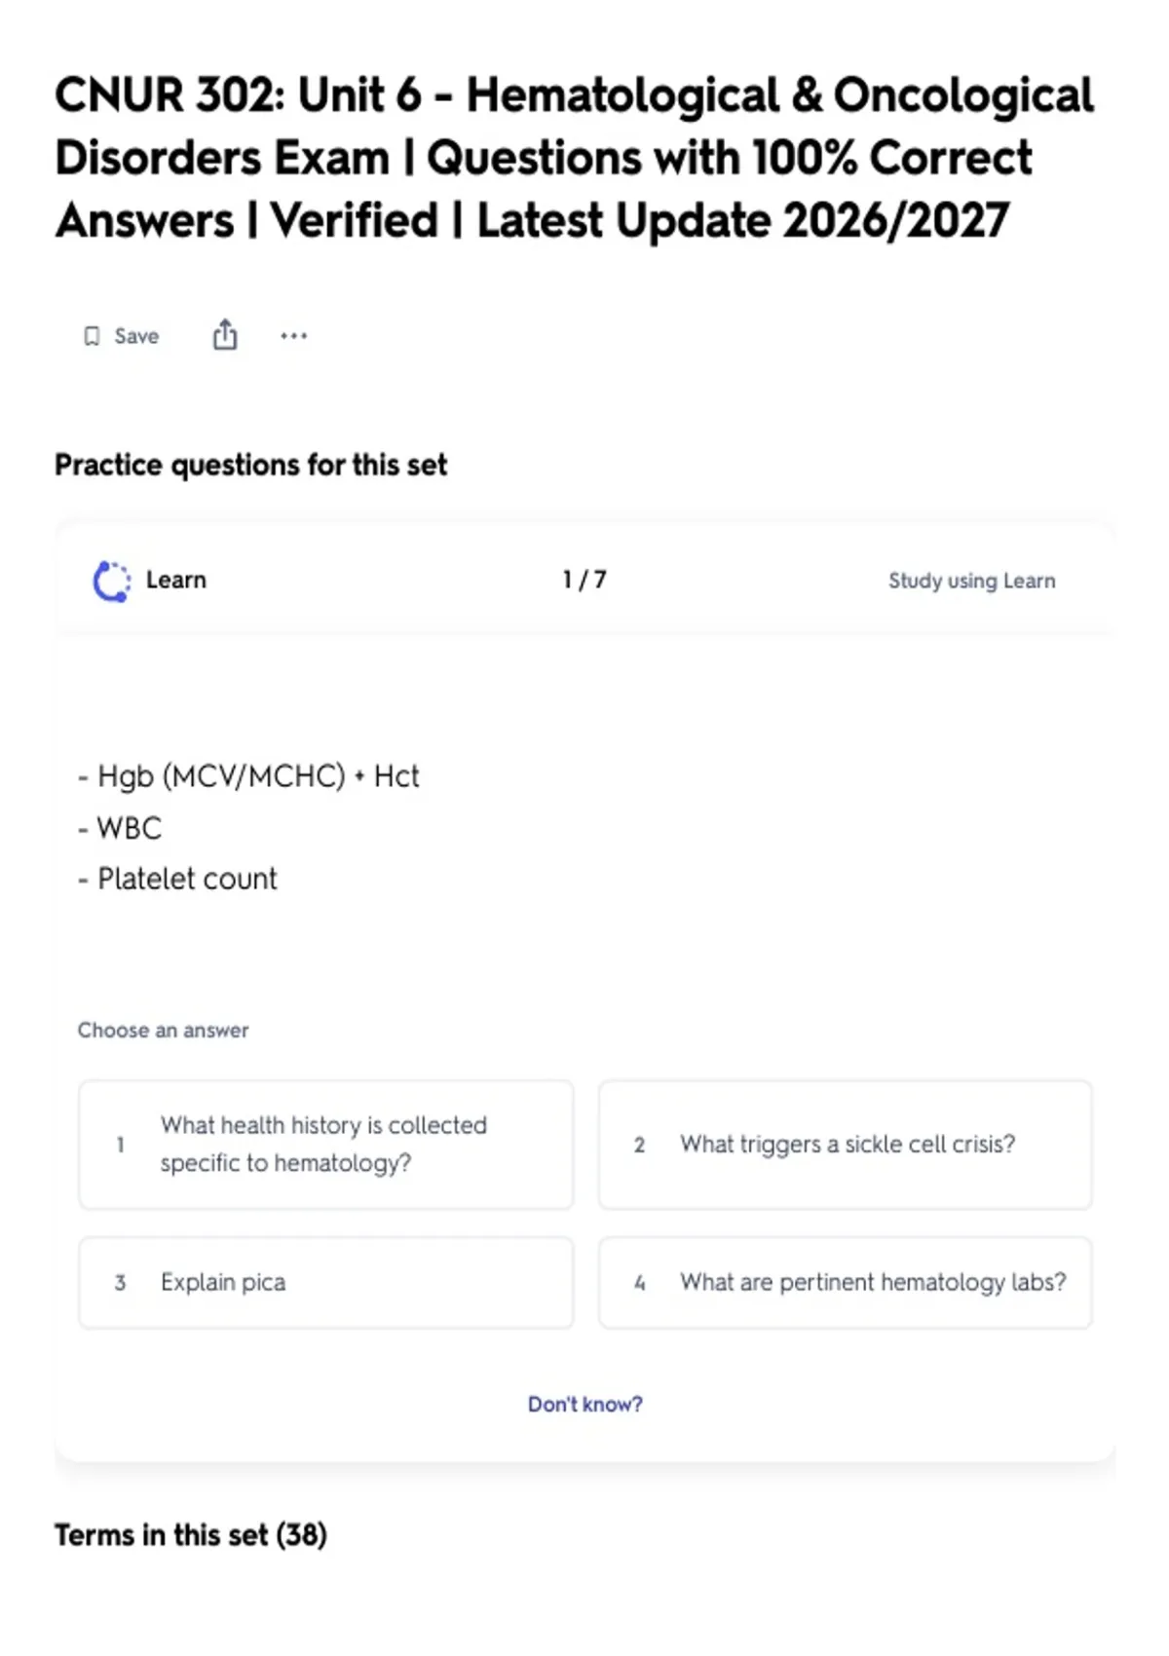Screen dimensions: 1169x1656
Task: Open Study using Learn link
Action: pyautogui.click(x=971, y=581)
